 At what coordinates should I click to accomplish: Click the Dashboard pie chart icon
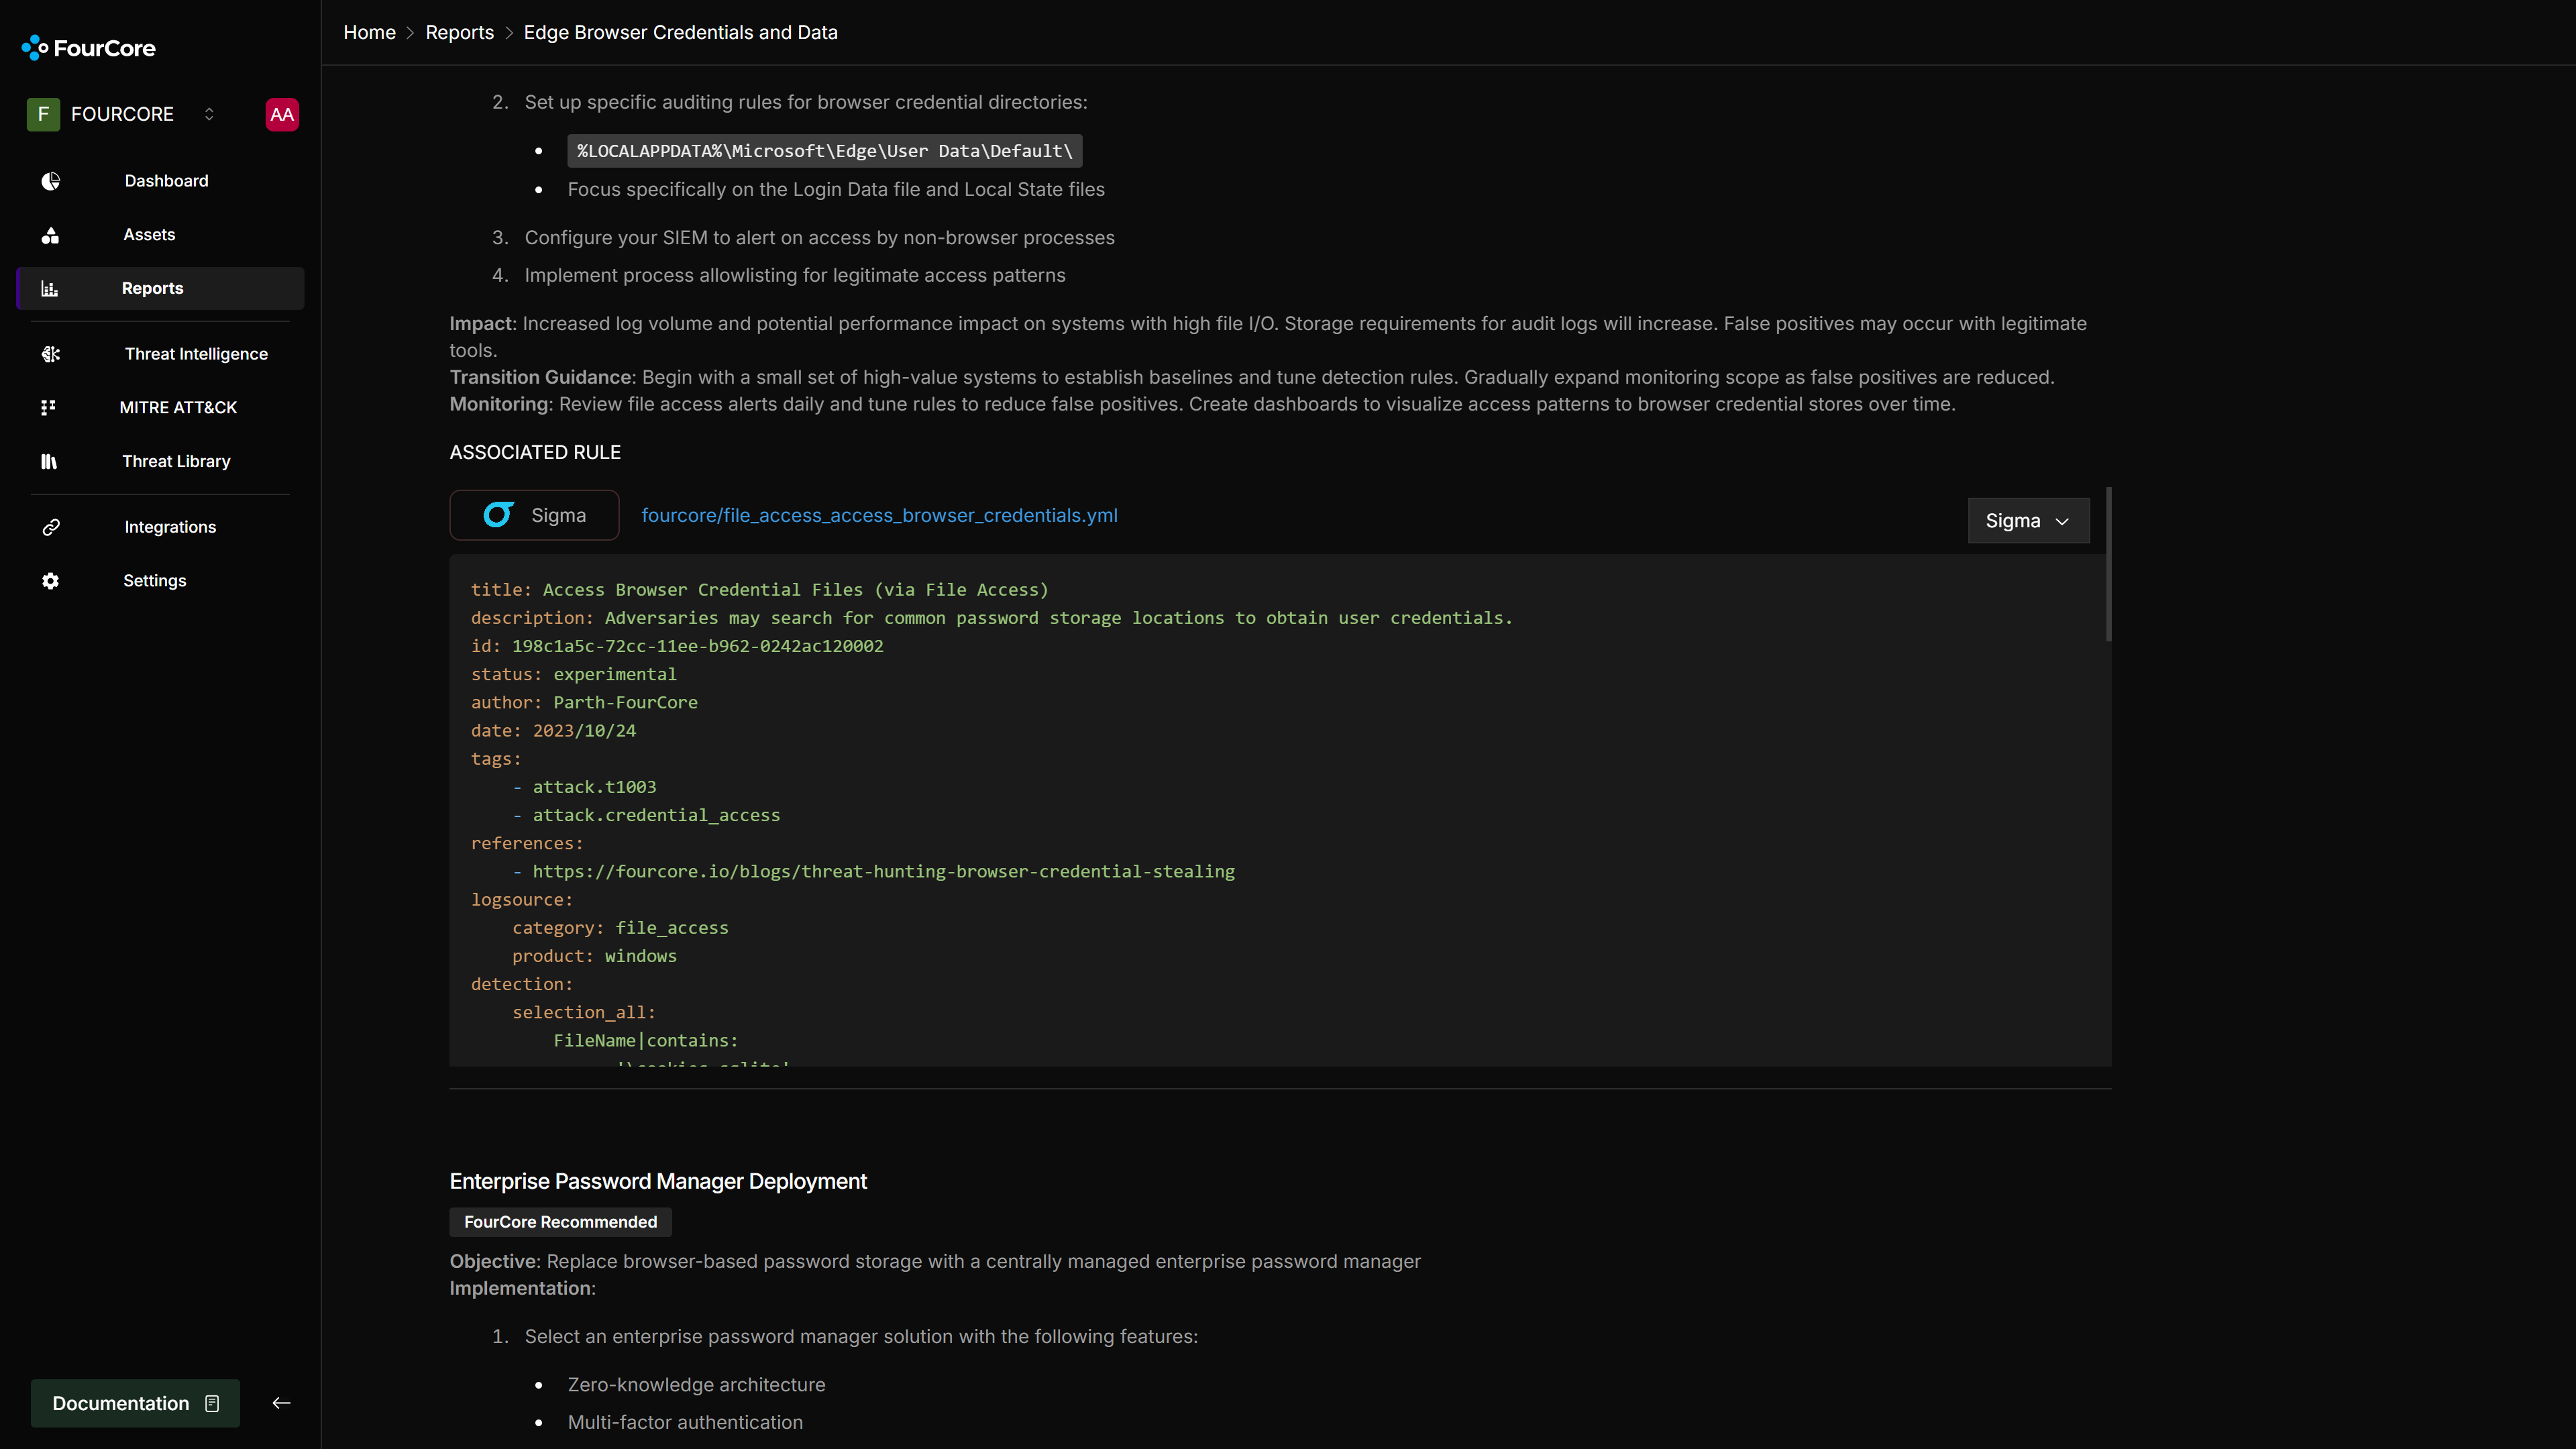pyautogui.click(x=50, y=181)
